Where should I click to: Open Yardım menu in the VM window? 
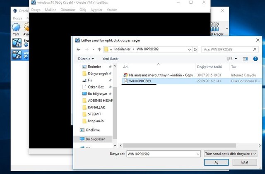[112, 10]
